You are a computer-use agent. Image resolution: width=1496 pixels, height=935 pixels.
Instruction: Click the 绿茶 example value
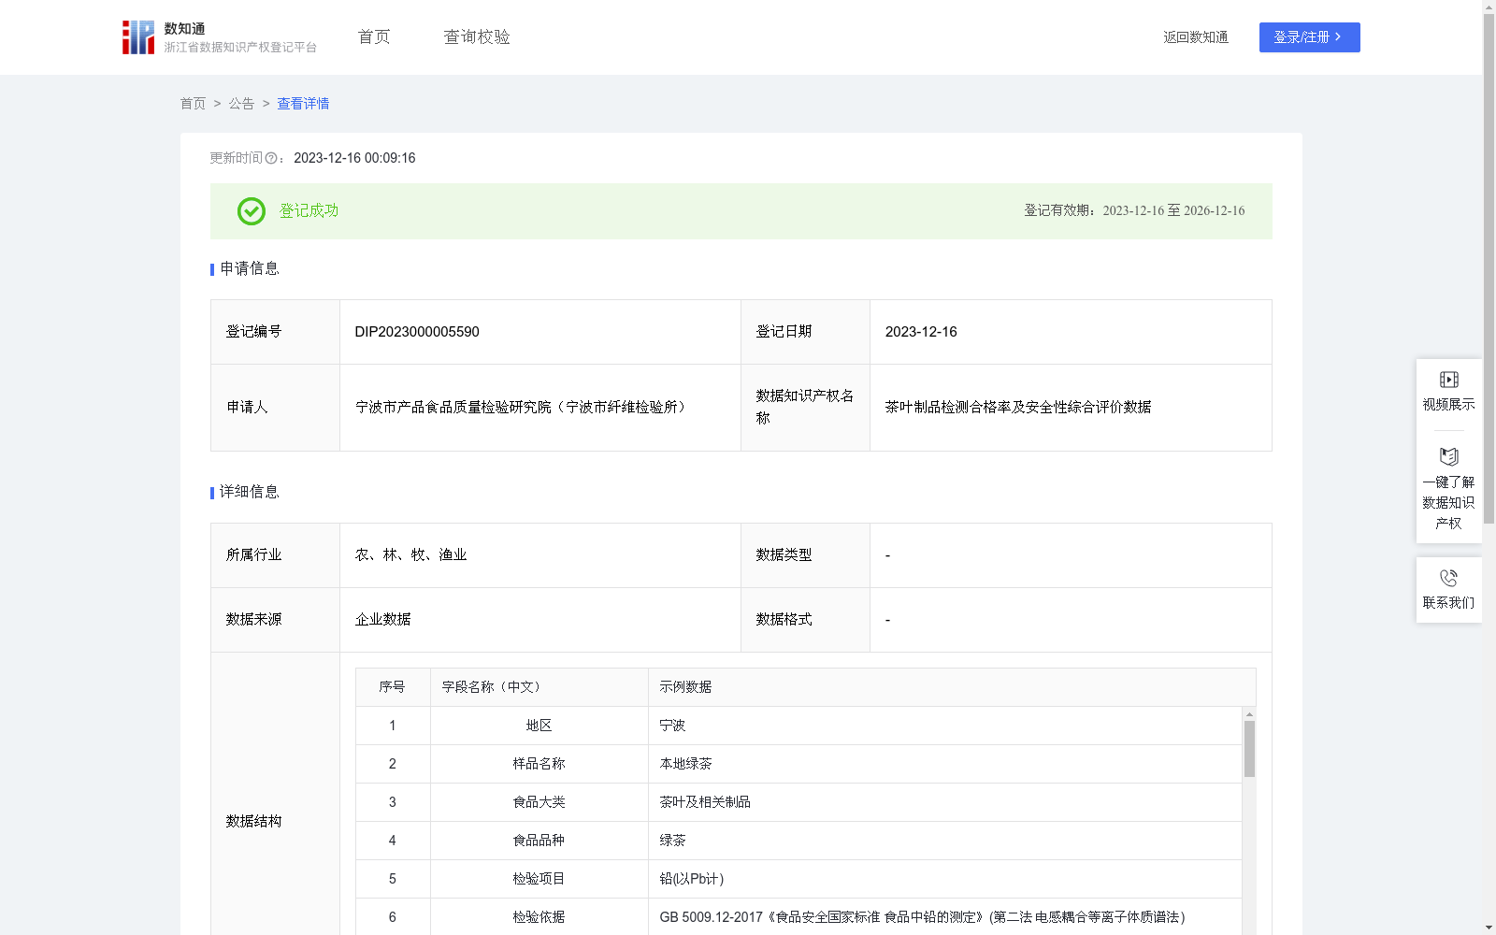pos(672,841)
